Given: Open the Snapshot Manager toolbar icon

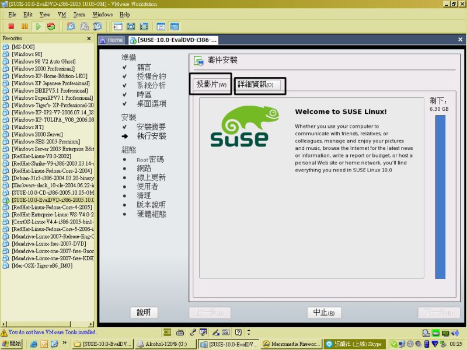Looking at the screenshot, I should point(97,26).
